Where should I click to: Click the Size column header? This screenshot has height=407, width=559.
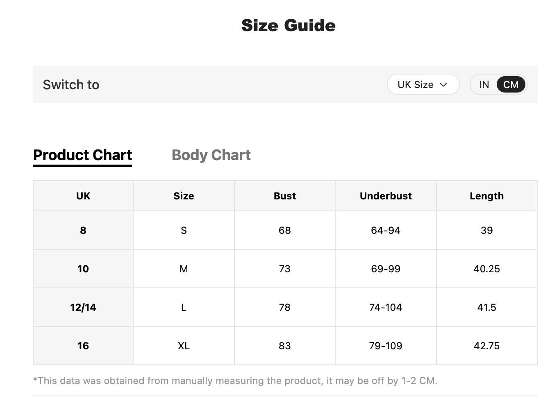(x=184, y=196)
